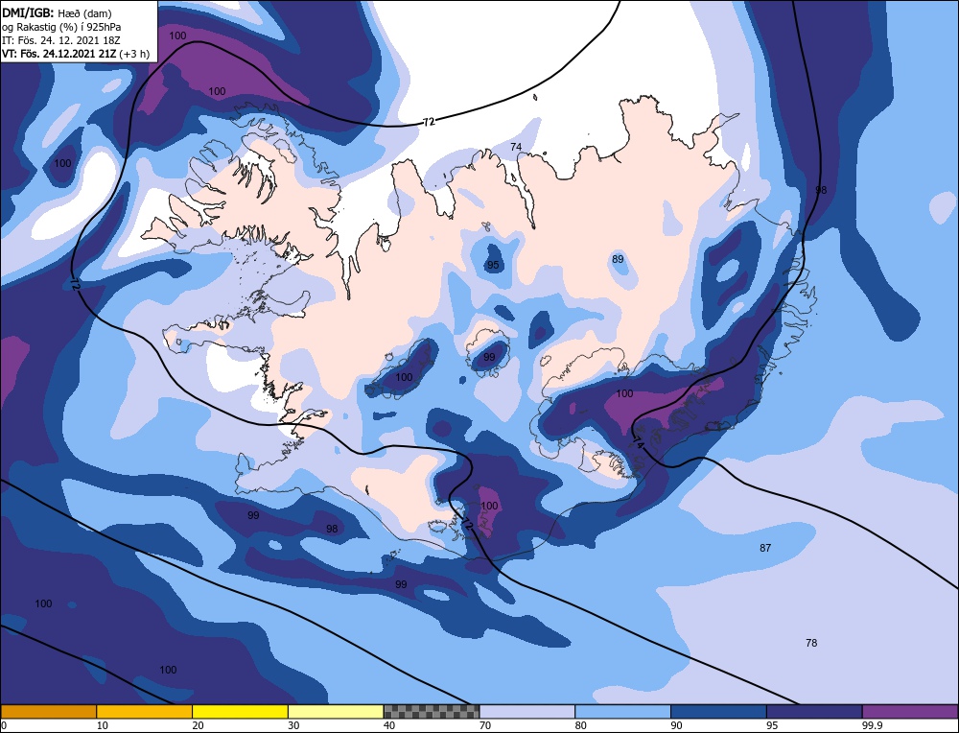Click the legend tick label '99.9'
This screenshot has height=733, width=959.
(871, 725)
